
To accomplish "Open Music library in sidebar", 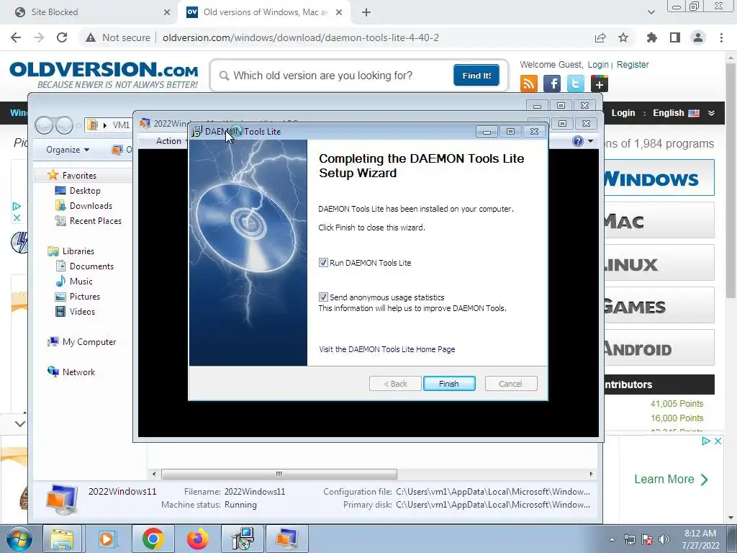I will point(81,281).
